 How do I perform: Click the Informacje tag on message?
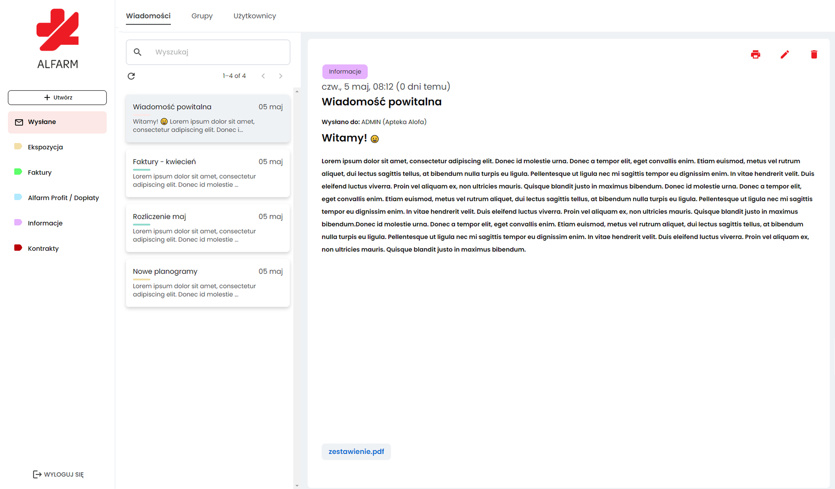coord(344,72)
